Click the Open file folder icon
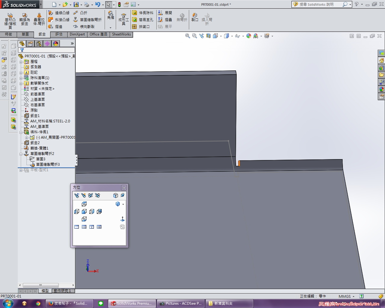The image size is (385, 308). (x=65, y=5)
